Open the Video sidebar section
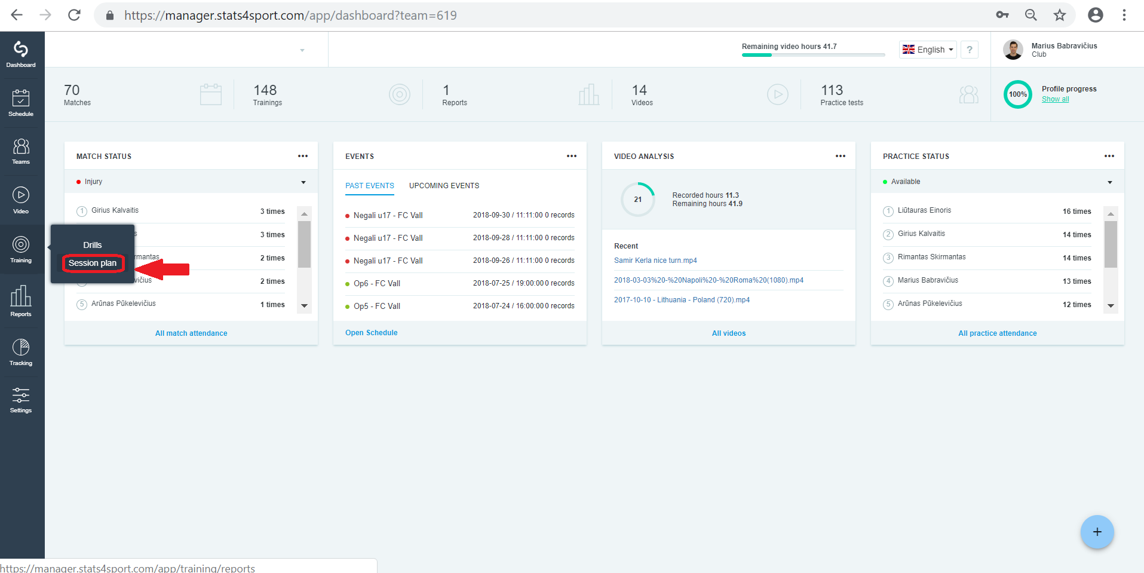The width and height of the screenshot is (1144, 573). [x=21, y=200]
